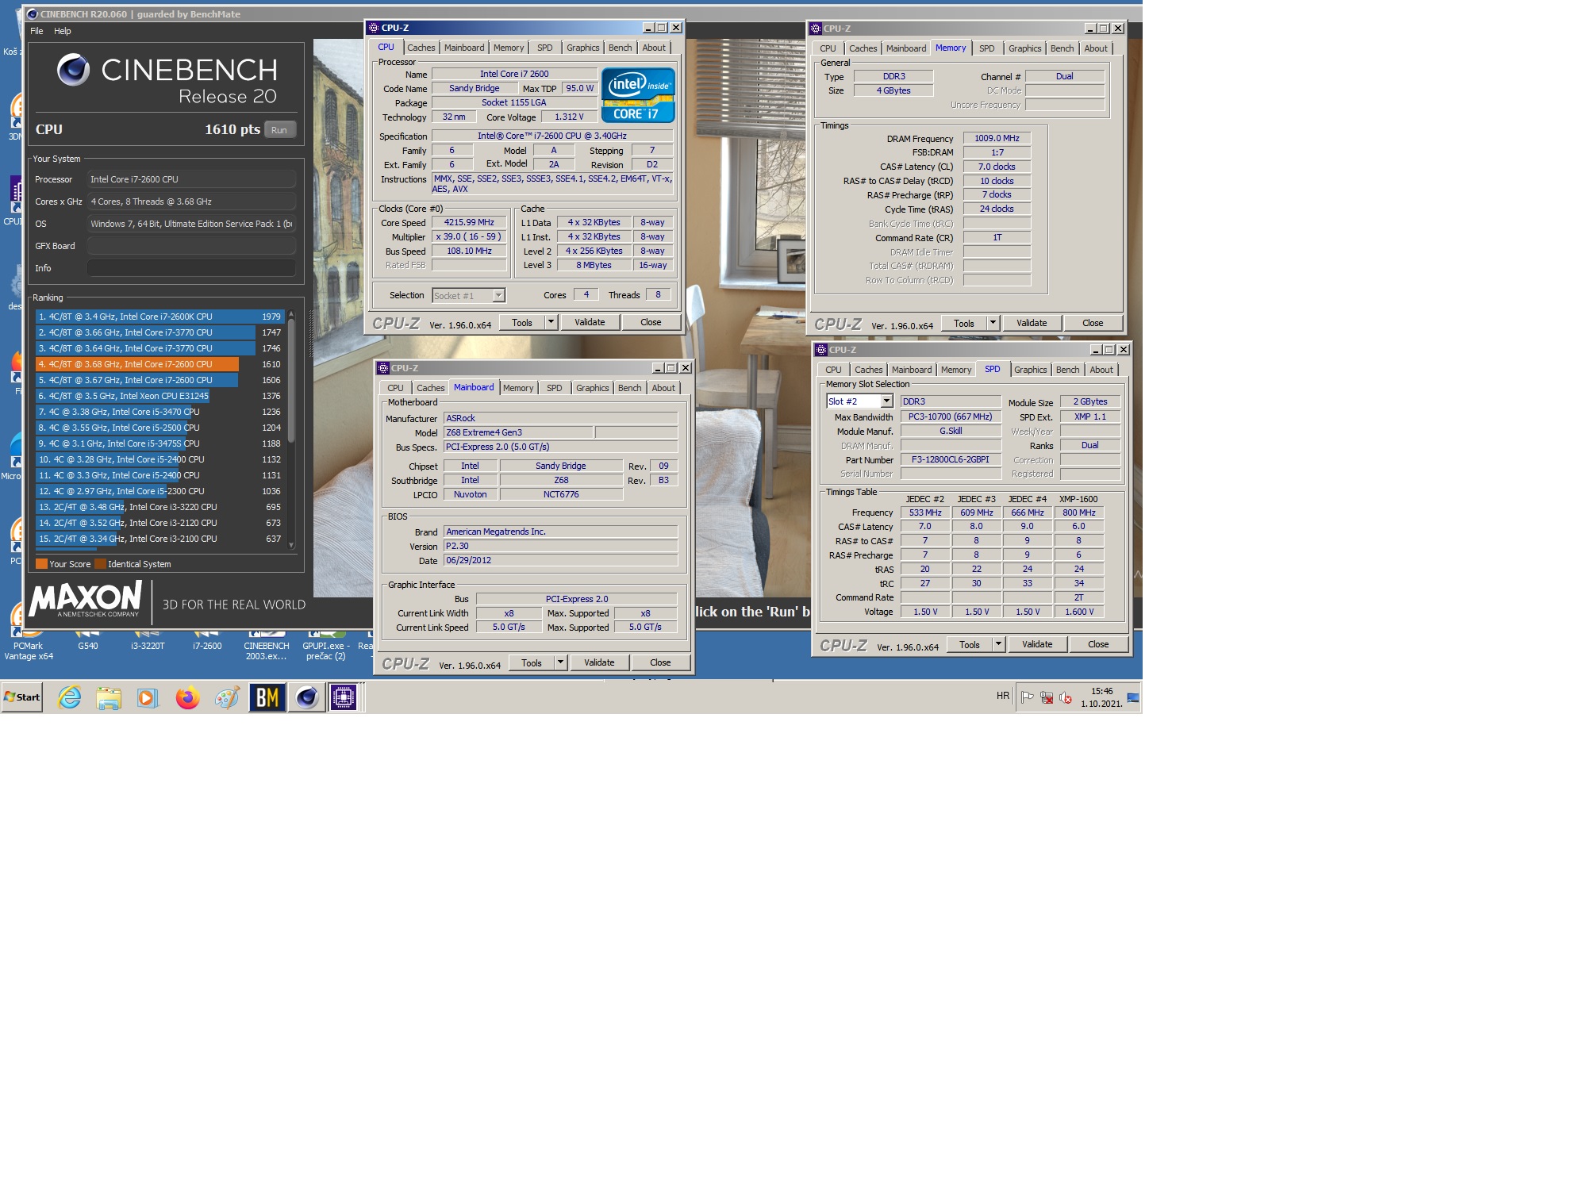Click the muted volume tray icon
Viewport: 1587px width, 1190px height.
[x=1066, y=697]
